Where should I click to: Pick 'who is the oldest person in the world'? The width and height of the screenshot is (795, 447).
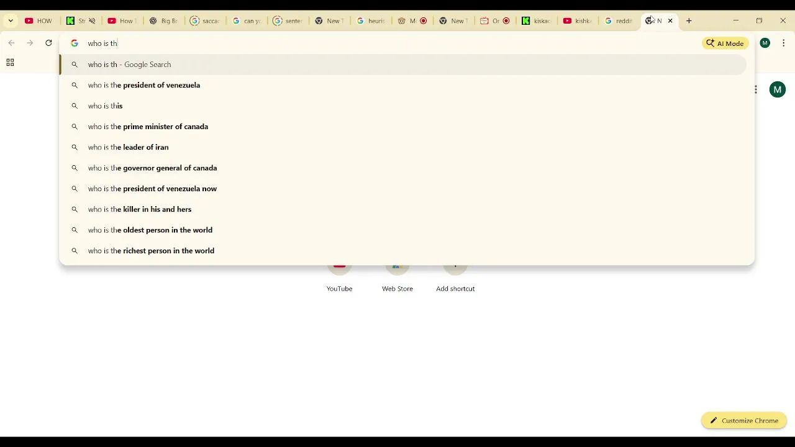coord(403,230)
